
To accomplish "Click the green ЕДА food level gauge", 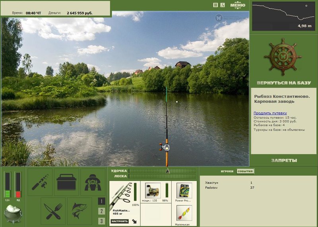I will pyautogui.click(x=8, y=185).
